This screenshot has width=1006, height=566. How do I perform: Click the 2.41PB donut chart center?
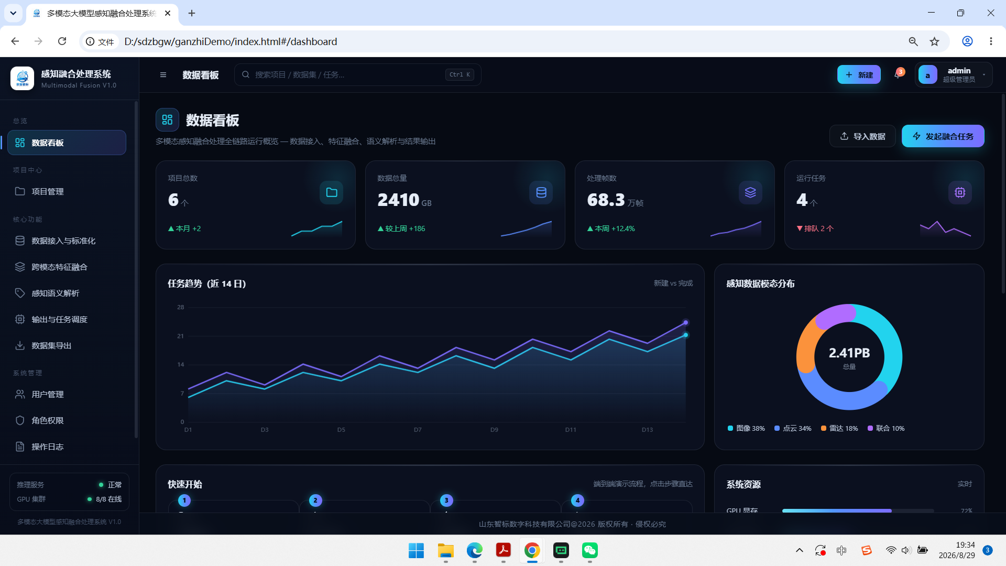click(849, 357)
